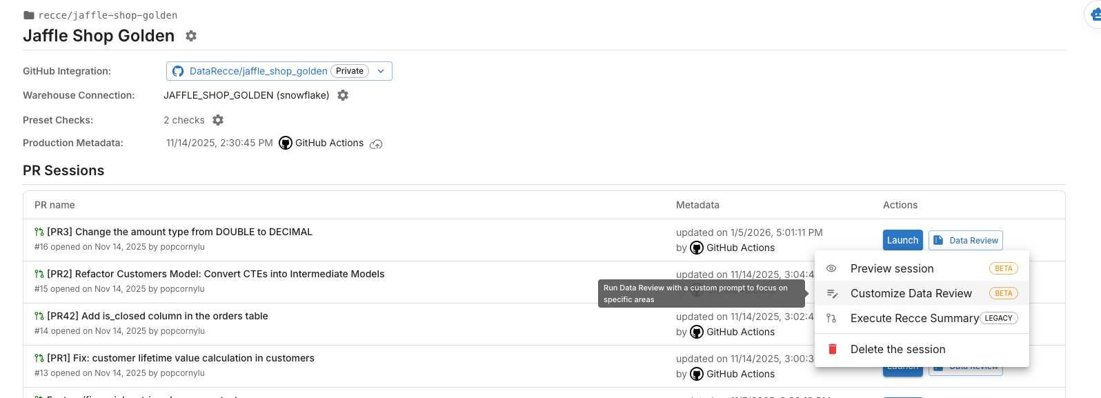Click '#13 opened on Nov 14, 2025' text

click(119, 373)
